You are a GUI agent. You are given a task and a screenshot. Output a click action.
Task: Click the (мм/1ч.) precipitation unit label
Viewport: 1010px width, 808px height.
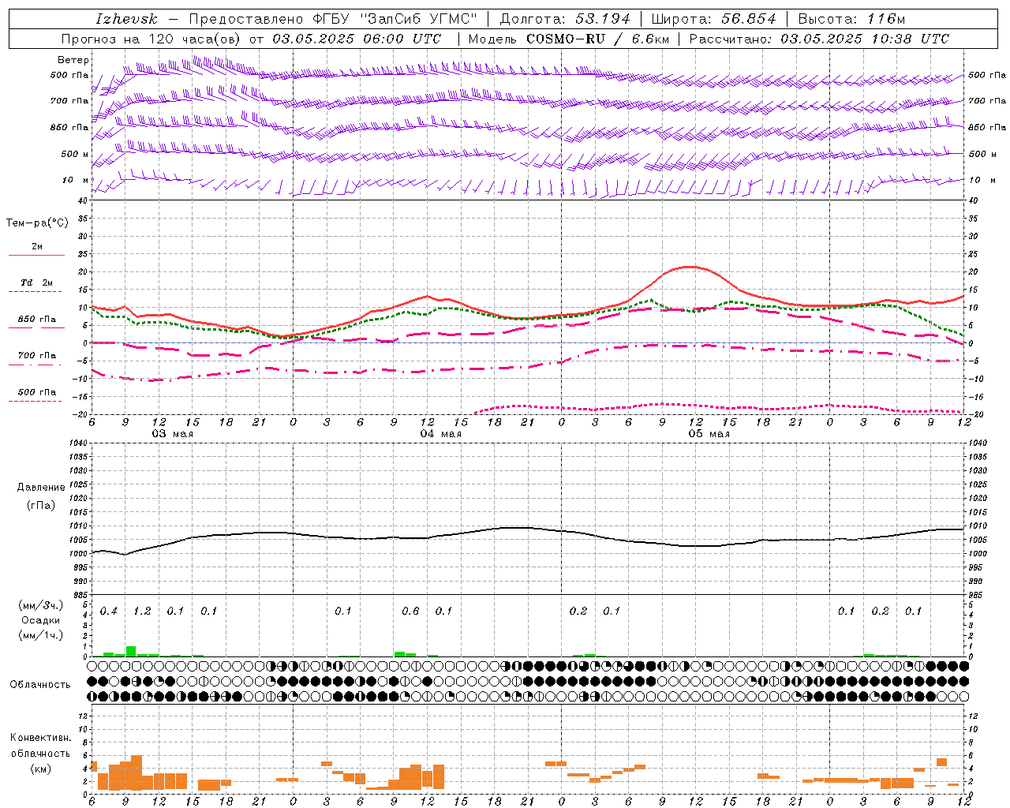tap(40, 635)
